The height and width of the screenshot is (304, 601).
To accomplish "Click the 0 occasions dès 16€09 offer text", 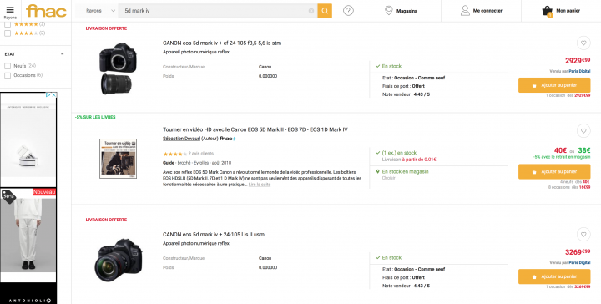I will click(x=569, y=187).
